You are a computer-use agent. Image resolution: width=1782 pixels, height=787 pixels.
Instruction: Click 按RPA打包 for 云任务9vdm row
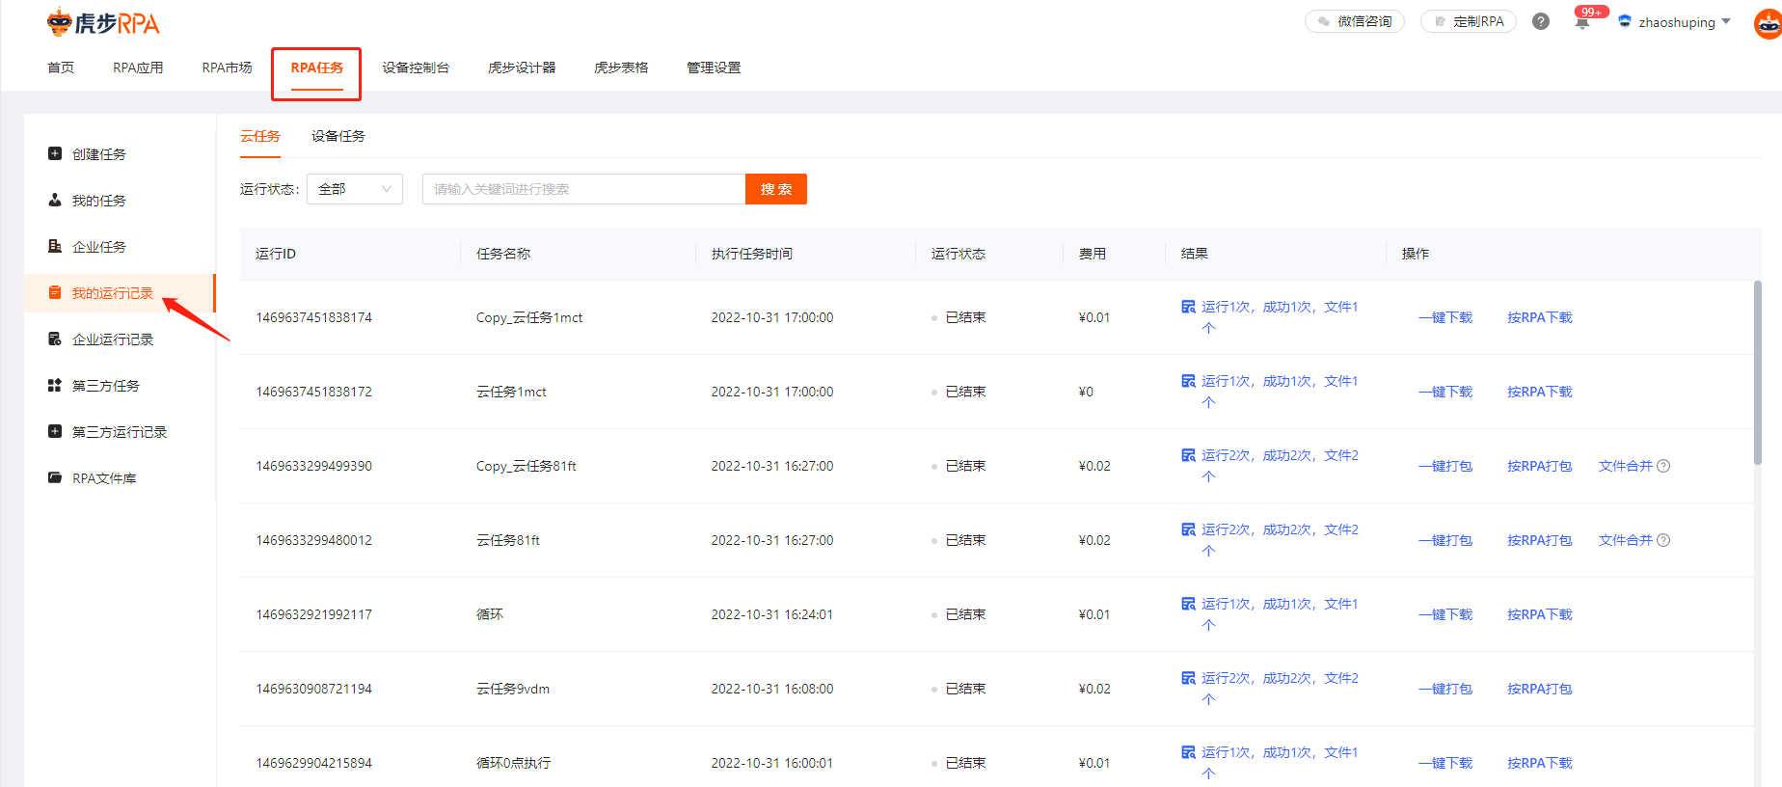[x=1540, y=689]
